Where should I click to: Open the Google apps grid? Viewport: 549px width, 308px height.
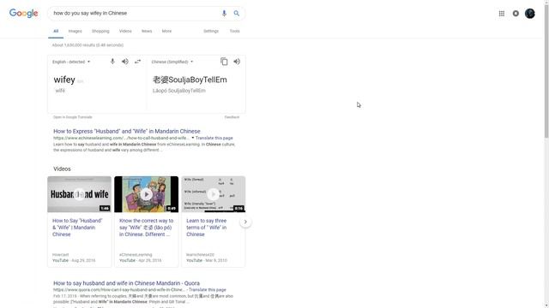(501, 14)
